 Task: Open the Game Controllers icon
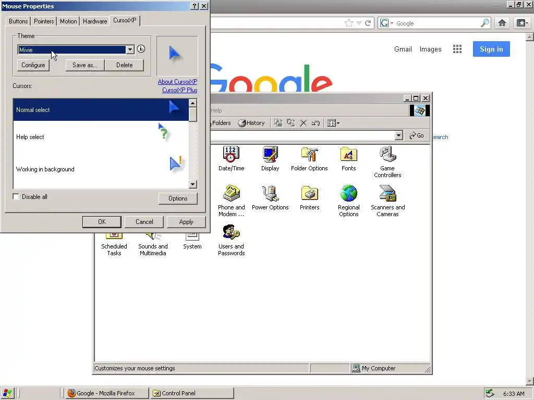(387, 162)
